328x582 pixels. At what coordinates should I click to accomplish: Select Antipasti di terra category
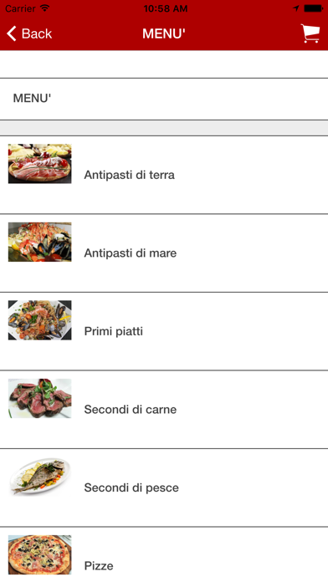(x=164, y=175)
